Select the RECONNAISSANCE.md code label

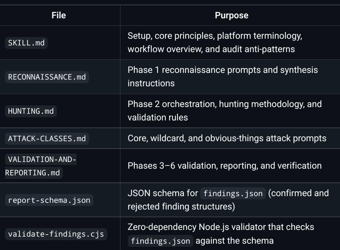pyautogui.click(x=47, y=77)
